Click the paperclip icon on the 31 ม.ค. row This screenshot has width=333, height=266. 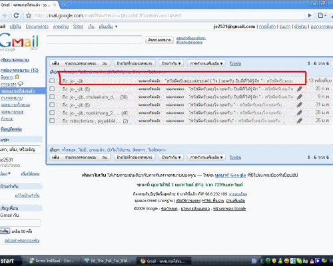click(300, 105)
